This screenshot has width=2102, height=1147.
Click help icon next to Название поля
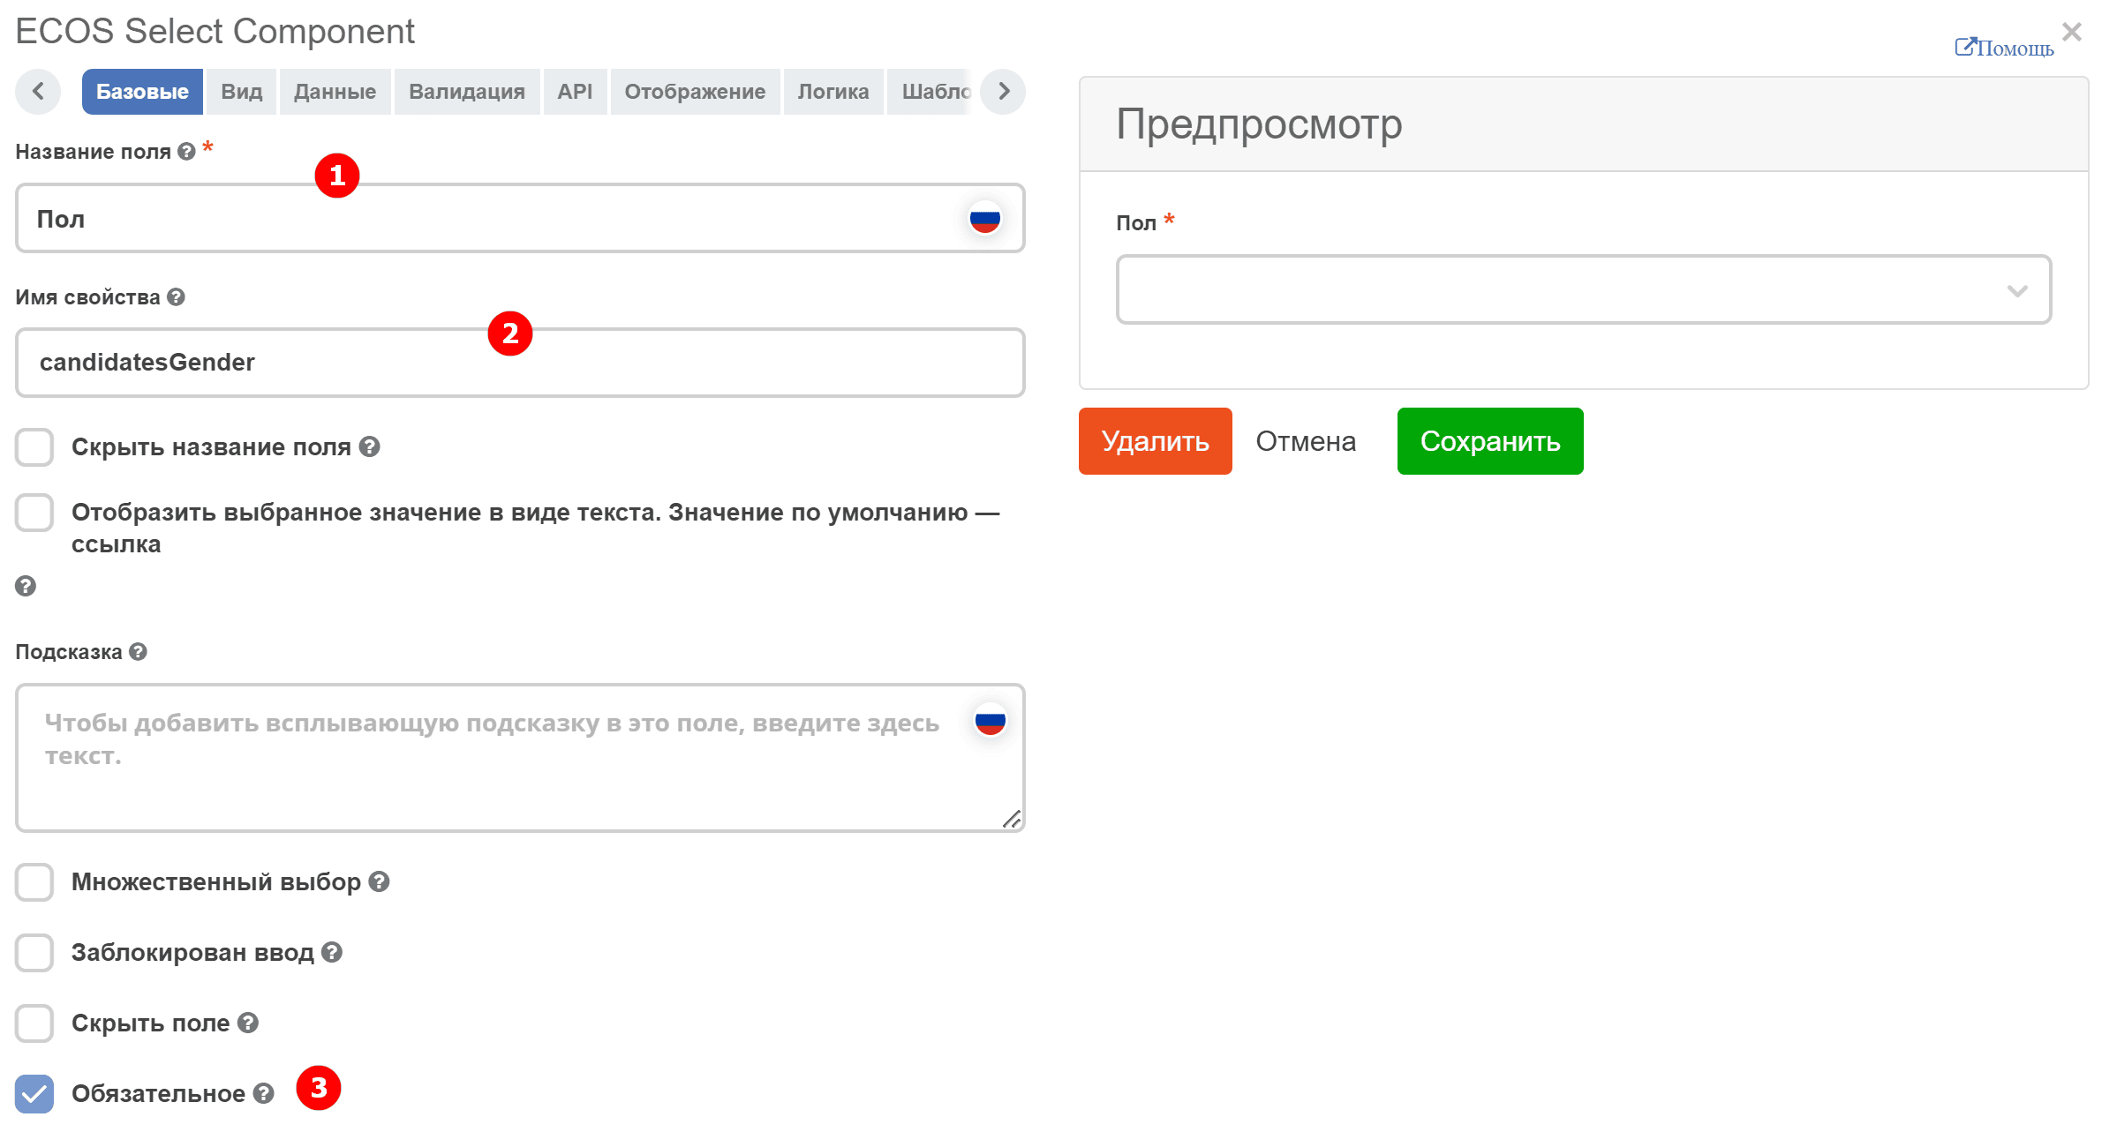click(x=186, y=152)
